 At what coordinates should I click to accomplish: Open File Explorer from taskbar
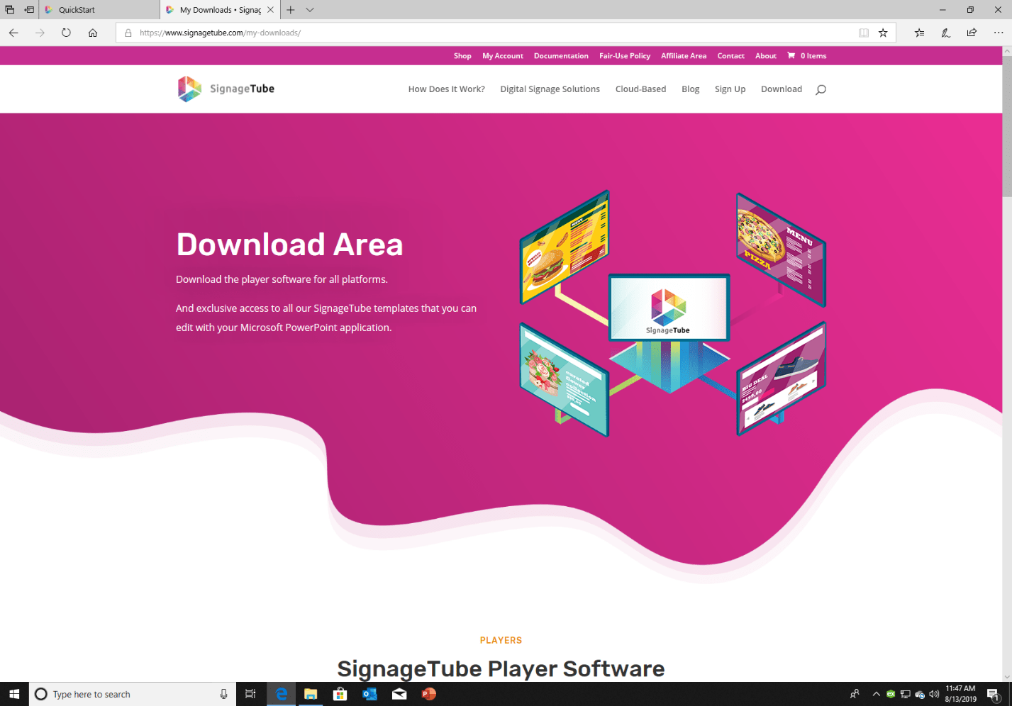tap(311, 694)
